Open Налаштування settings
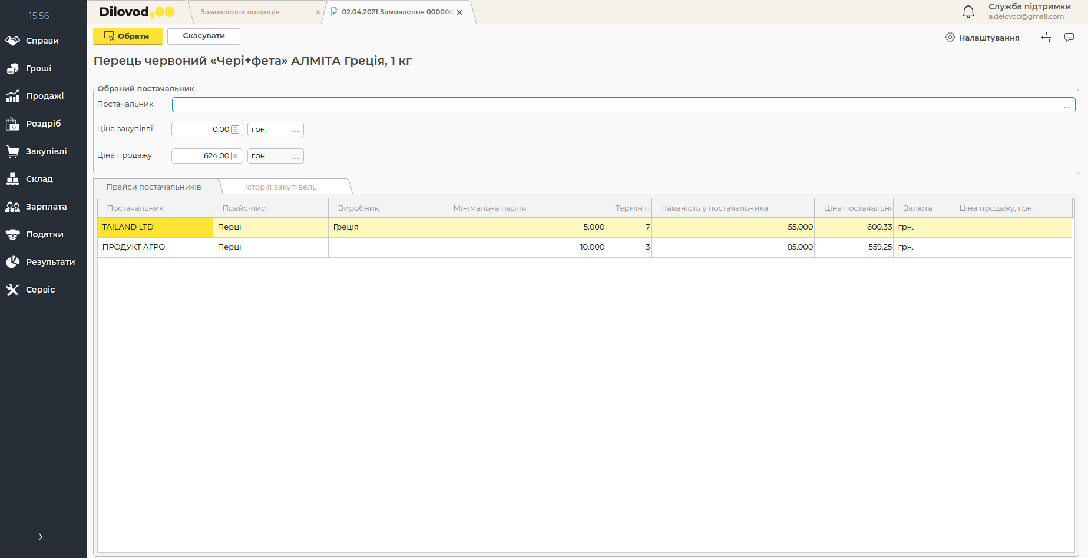1088x558 pixels. (x=982, y=38)
